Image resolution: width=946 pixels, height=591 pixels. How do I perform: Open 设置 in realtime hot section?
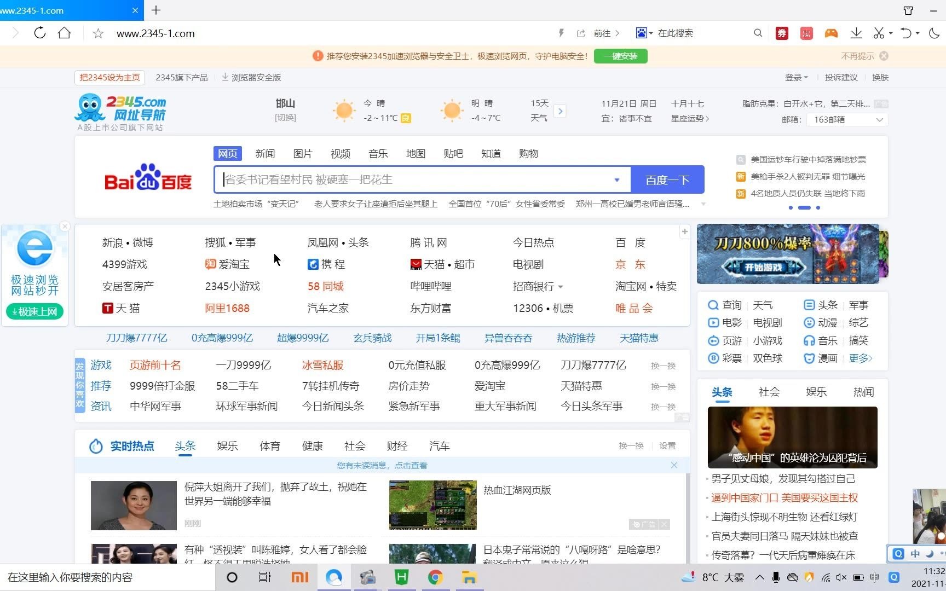pyautogui.click(x=667, y=446)
